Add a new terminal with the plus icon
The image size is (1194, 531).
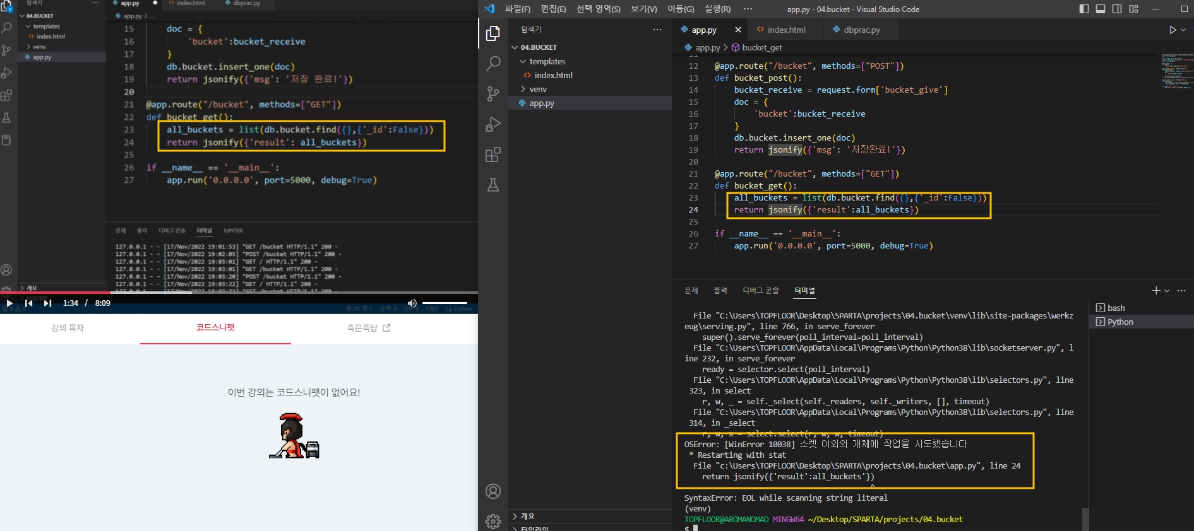coord(1156,290)
